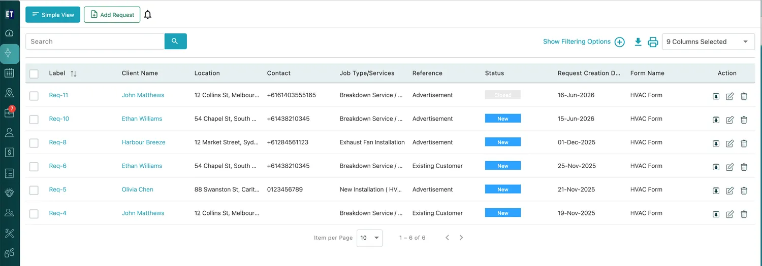This screenshot has width=762, height=266.
Task: Click the notification bell icon
Action: [148, 15]
